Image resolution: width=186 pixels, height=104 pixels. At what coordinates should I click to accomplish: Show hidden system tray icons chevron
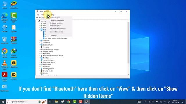pos(145,101)
